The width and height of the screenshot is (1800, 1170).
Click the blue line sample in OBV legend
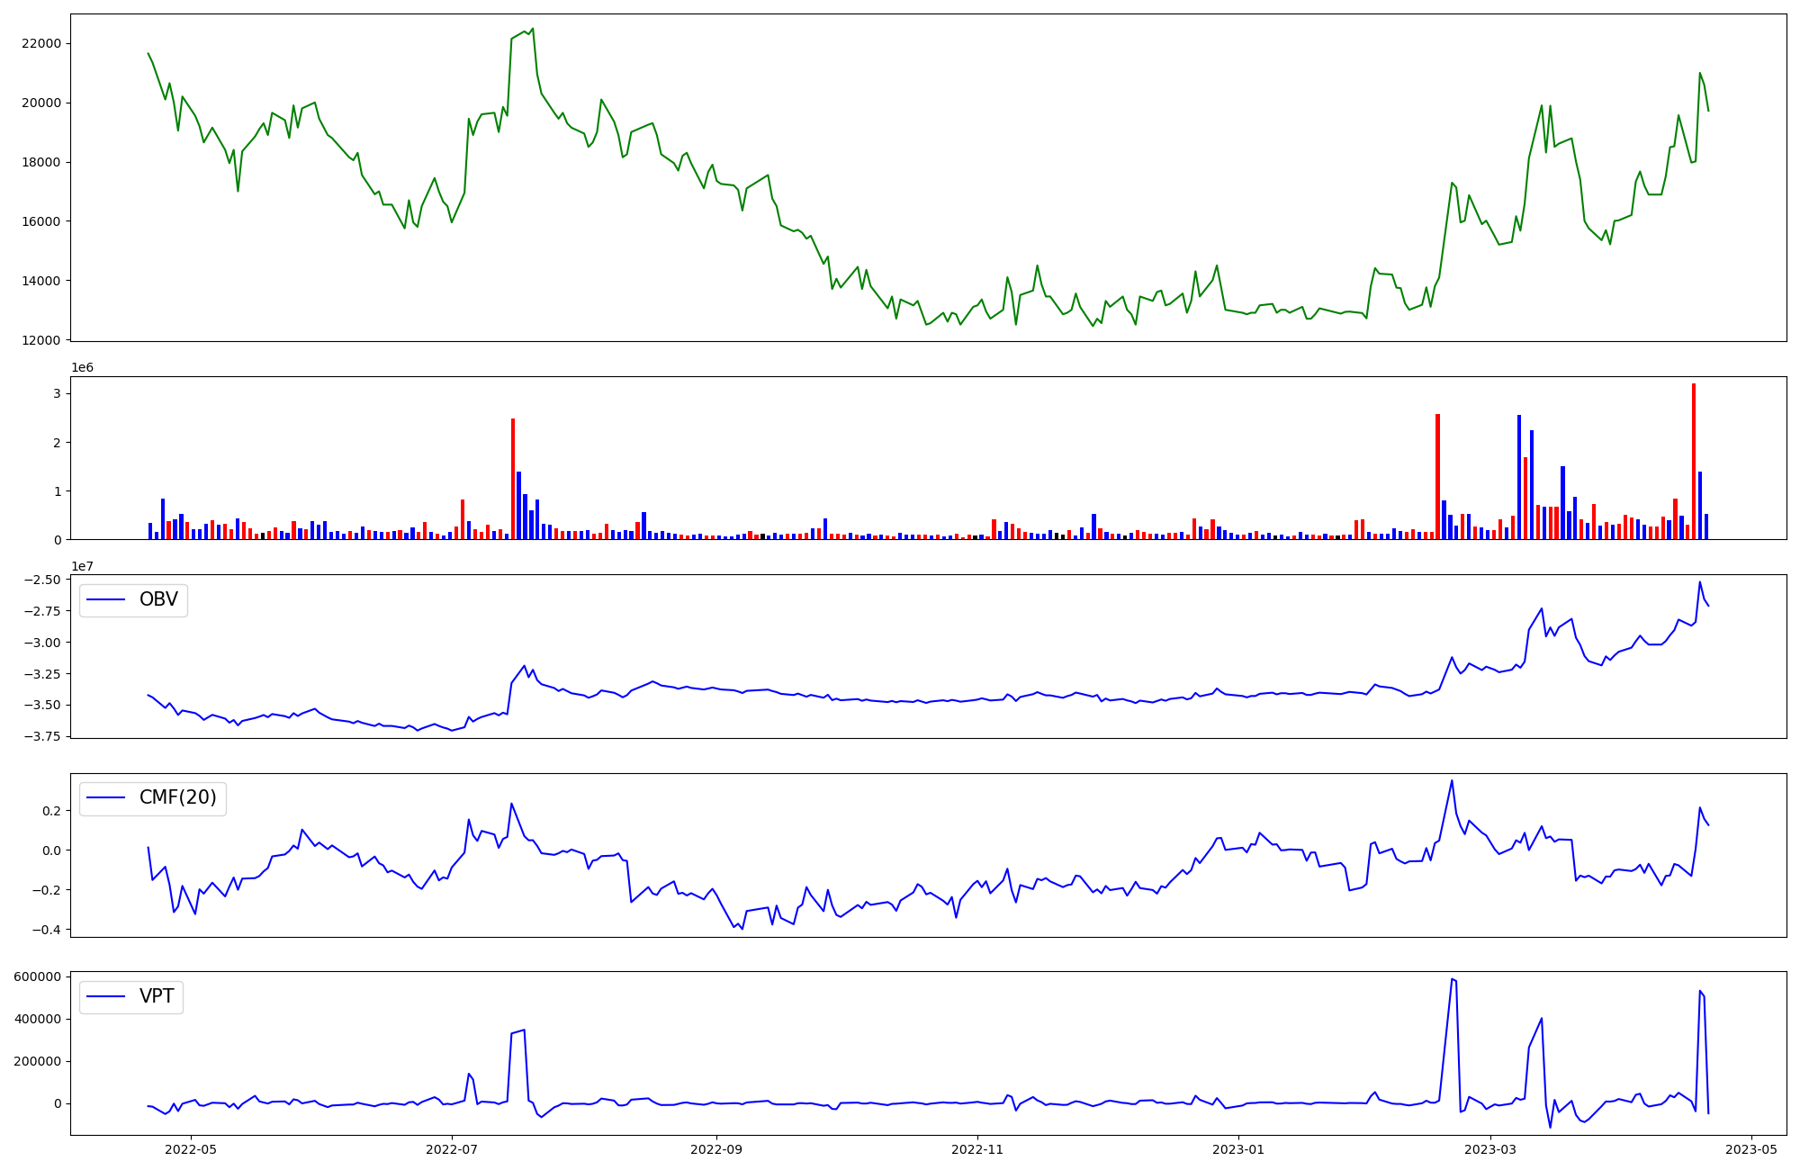point(106,599)
